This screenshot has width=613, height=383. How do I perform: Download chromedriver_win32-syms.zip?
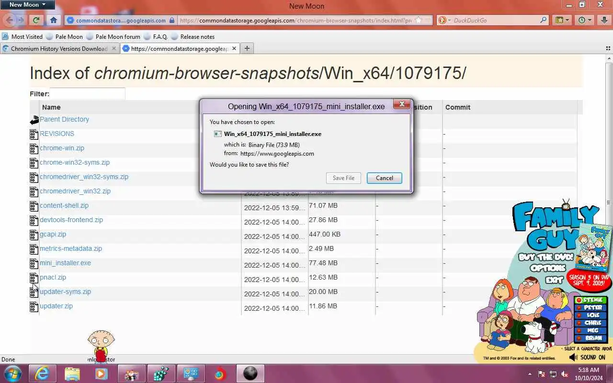84,177
